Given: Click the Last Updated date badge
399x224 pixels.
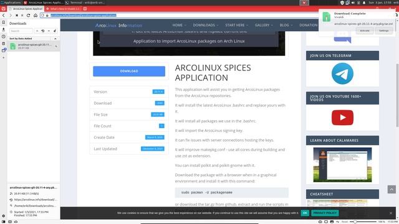Looking at the screenshot, I should click(153, 149).
